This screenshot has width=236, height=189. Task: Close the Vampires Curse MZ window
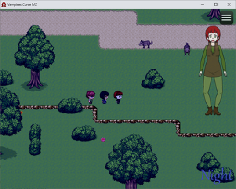pos(229,4)
